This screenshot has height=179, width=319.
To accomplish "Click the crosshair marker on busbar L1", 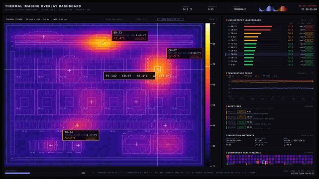I will click(43, 37).
